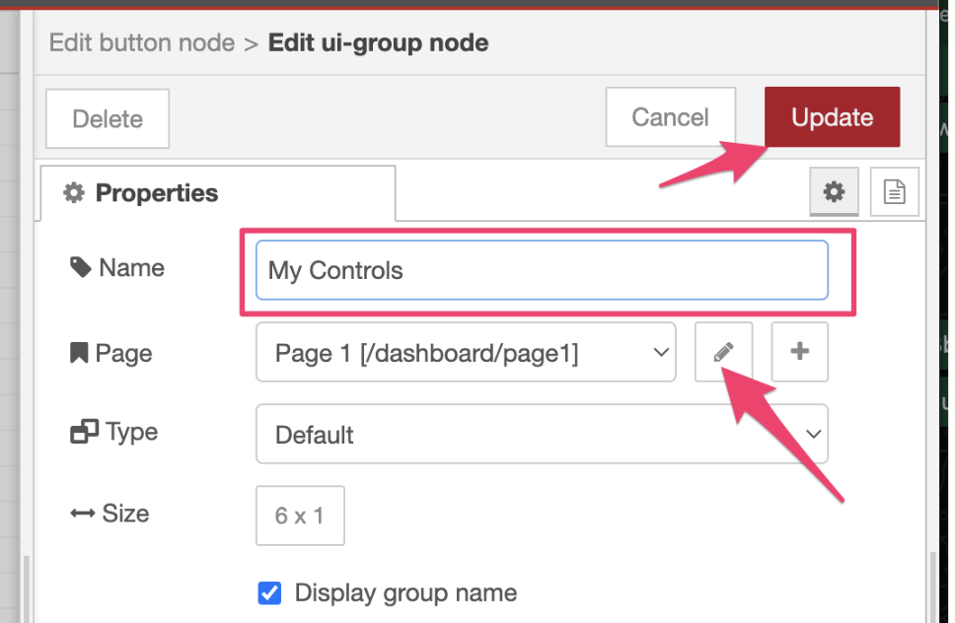Add a new page with plus icon
The image size is (955, 623).
[x=800, y=352]
